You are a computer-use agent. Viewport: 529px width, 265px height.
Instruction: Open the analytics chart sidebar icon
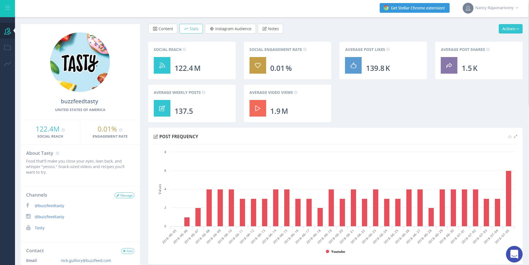pos(7,64)
